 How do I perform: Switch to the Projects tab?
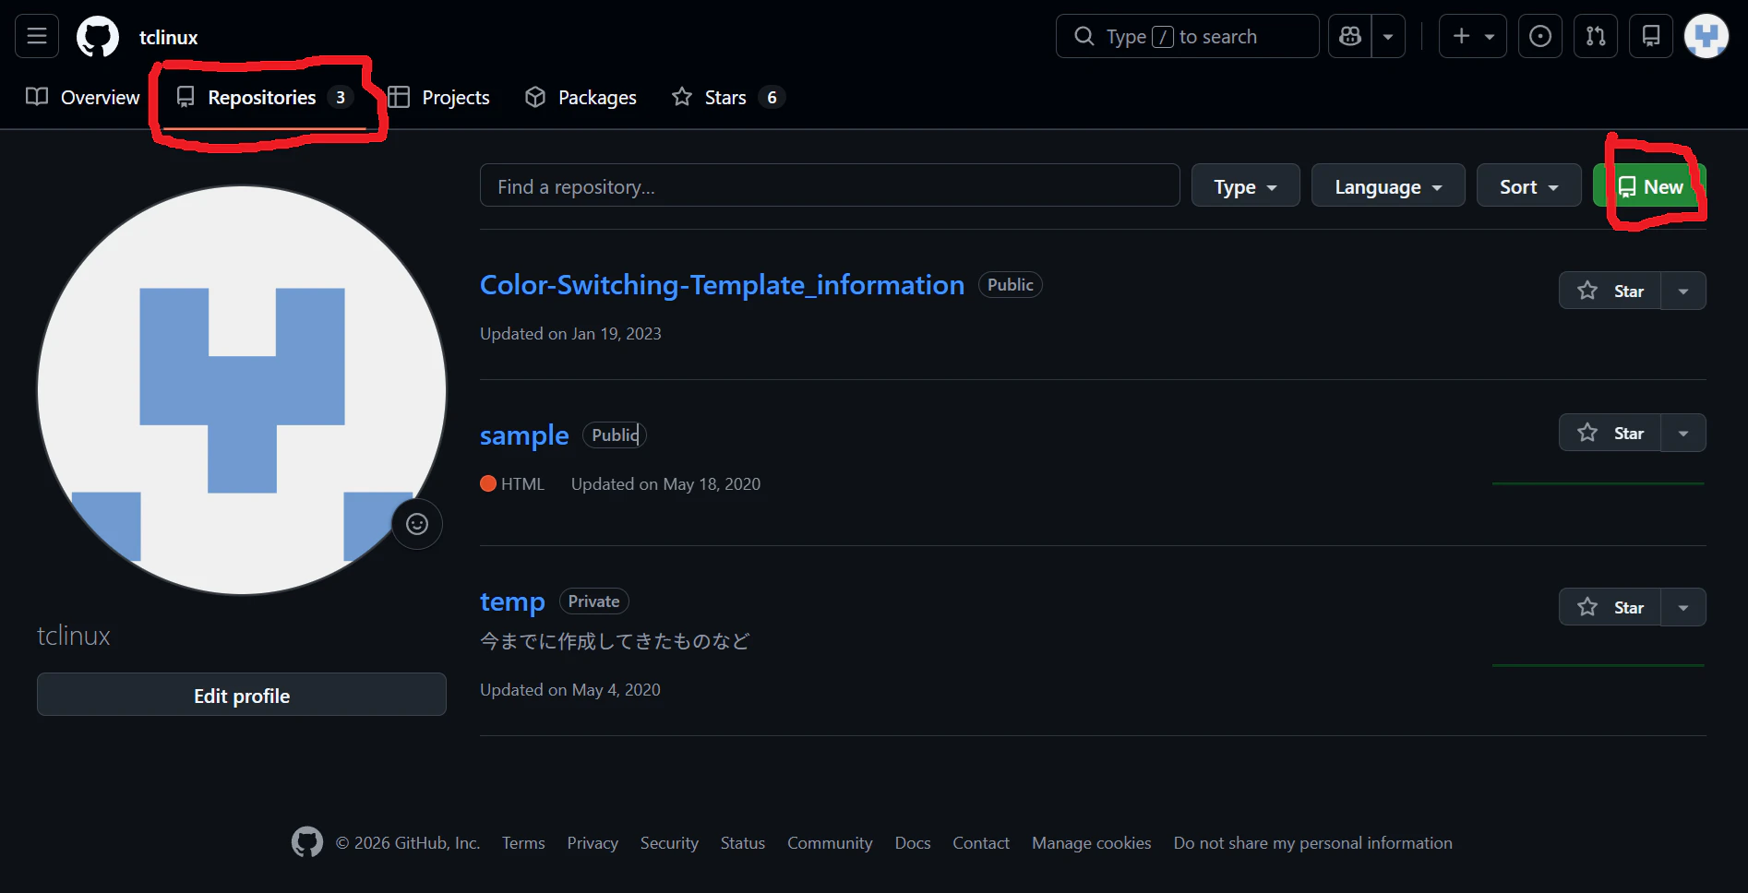coord(439,97)
